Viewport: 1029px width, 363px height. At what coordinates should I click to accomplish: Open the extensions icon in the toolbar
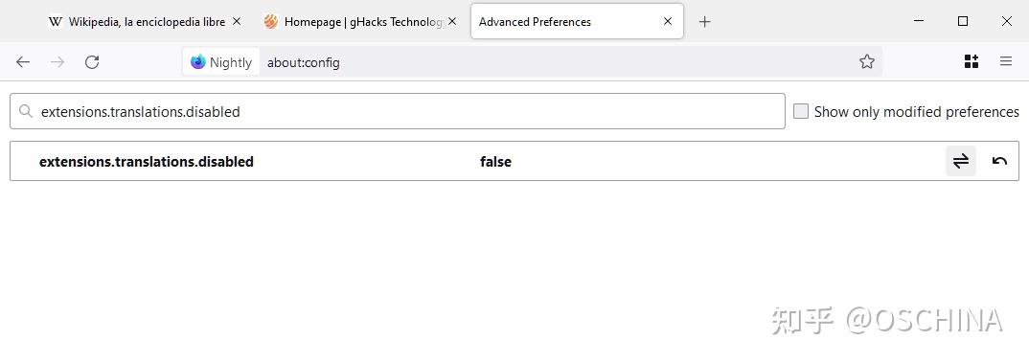point(972,61)
